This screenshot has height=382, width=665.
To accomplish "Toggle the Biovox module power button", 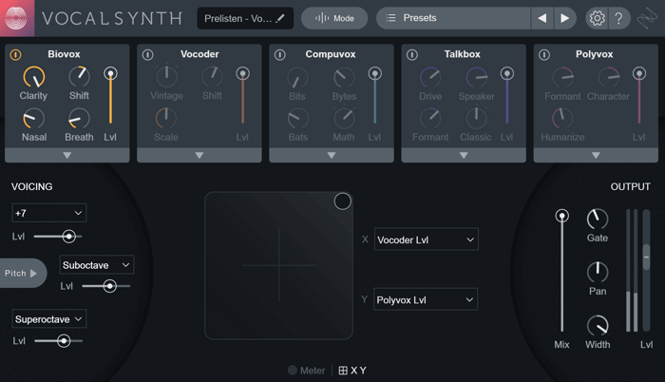I will tap(16, 55).
